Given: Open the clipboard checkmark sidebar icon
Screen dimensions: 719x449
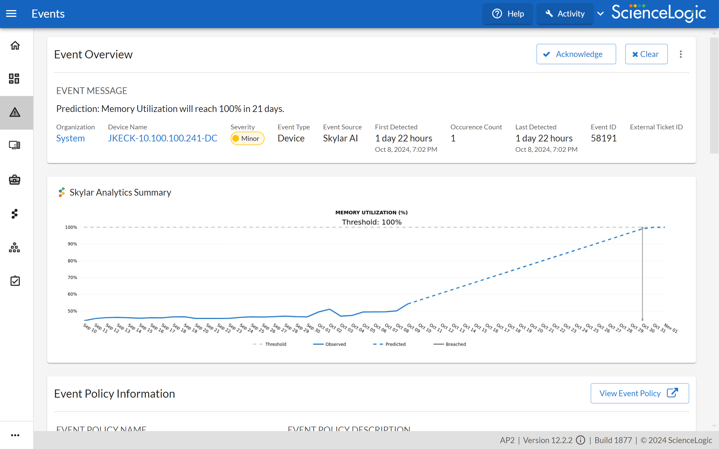Looking at the screenshot, I should pos(15,281).
